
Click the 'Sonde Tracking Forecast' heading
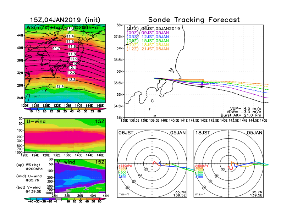pos(194,20)
